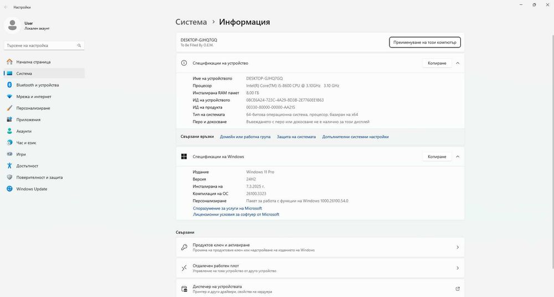This screenshot has width=554, height=297.
Task: Click the info icon beside Спецификации на устройство
Action: pyautogui.click(x=184, y=63)
